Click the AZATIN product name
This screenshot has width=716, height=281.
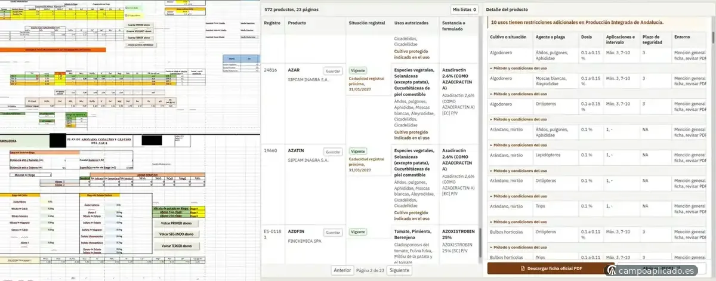[296, 150]
